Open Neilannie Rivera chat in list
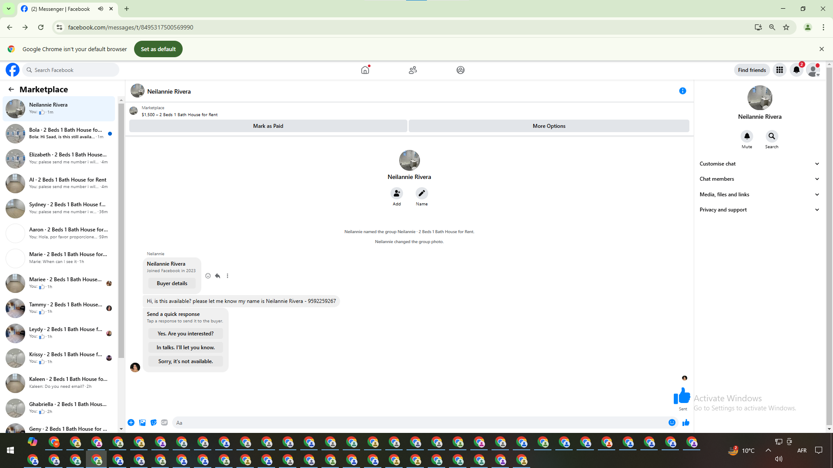The image size is (833, 468). 59,108
